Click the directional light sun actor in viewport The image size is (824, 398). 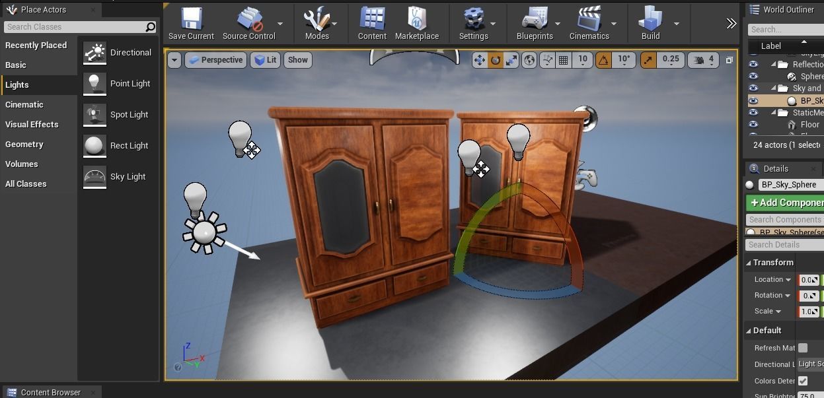click(206, 232)
